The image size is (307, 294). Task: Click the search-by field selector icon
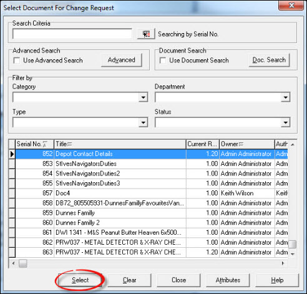pos(146,34)
